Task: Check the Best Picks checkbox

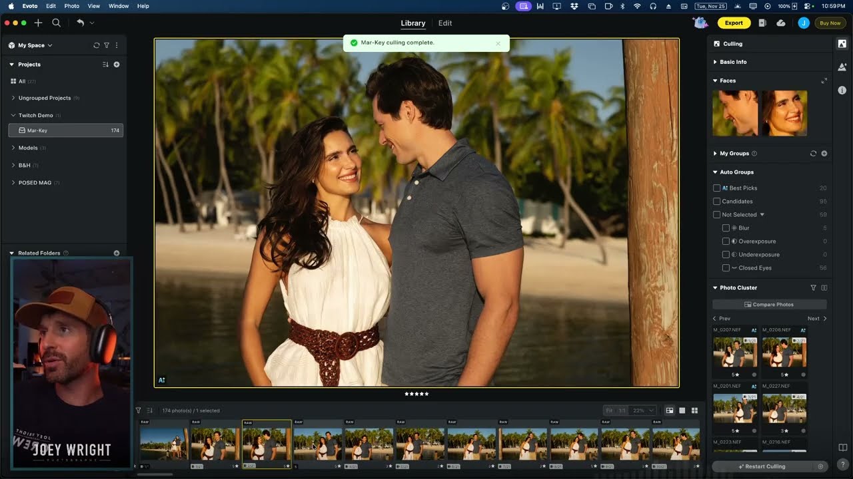Action: click(x=717, y=188)
